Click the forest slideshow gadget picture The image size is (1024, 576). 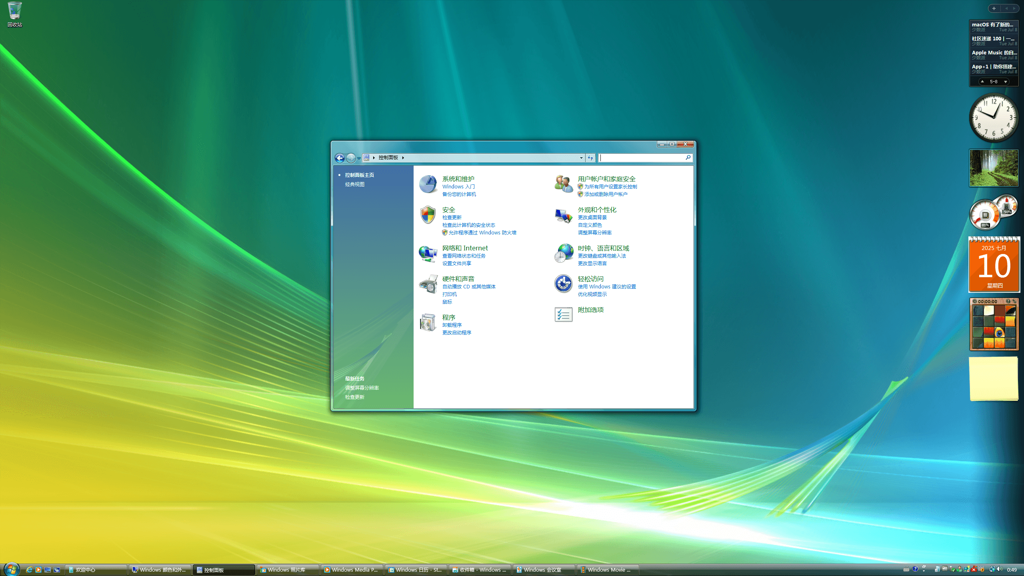[994, 168]
